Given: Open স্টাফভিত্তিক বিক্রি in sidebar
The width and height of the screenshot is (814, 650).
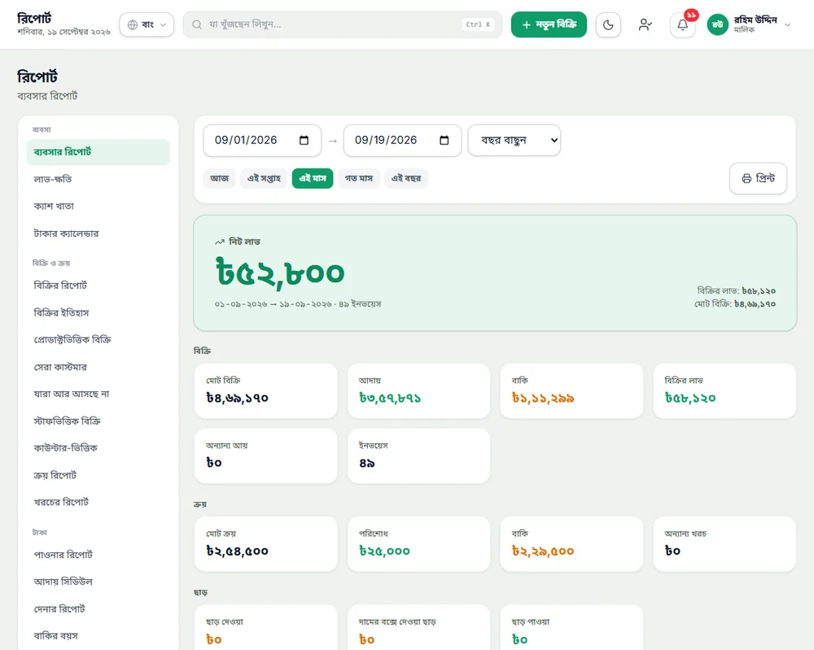Looking at the screenshot, I should tap(98, 421).
